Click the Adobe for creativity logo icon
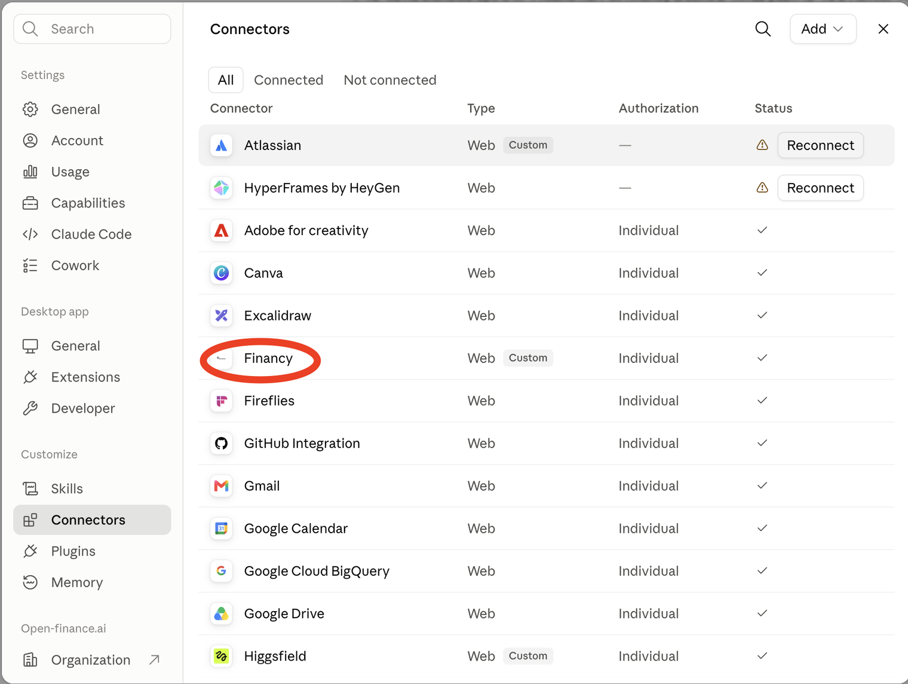This screenshot has width=908, height=684. pyautogui.click(x=222, y=230)
